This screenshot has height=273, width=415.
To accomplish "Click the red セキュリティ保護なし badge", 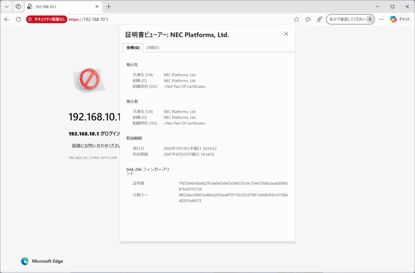I will coord(47,19).
